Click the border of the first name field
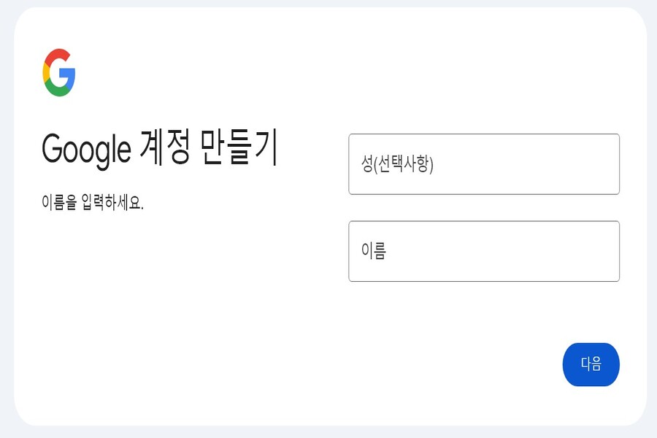This screenshot has width=657, height=438. 484,223
